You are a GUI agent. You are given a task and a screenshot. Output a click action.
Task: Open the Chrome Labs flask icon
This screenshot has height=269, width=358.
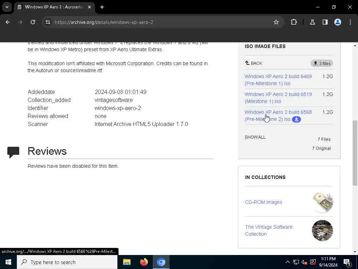pos(313,22)
